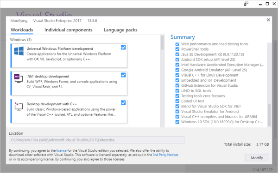Click the install Location path field

[97, 140]
